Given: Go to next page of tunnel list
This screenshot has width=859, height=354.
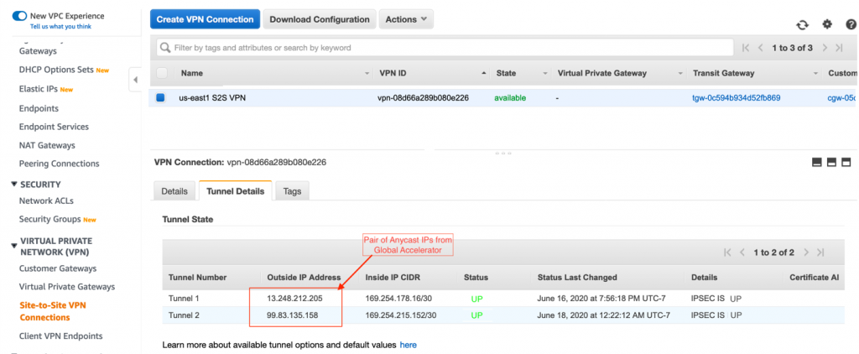Looking at the screenshot, I should click(806, 252).
